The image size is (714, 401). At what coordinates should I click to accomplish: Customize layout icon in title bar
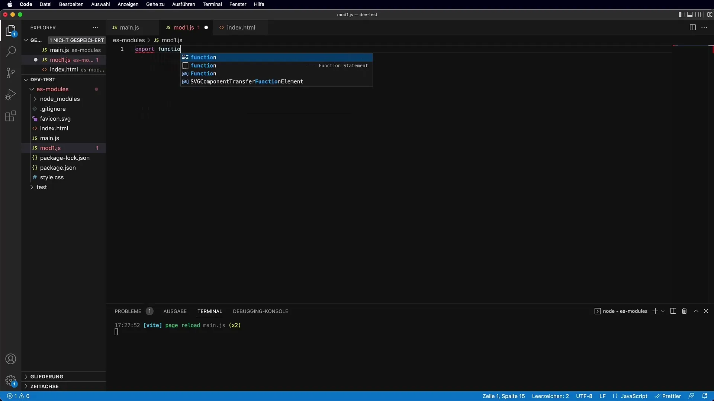(710, 14)
